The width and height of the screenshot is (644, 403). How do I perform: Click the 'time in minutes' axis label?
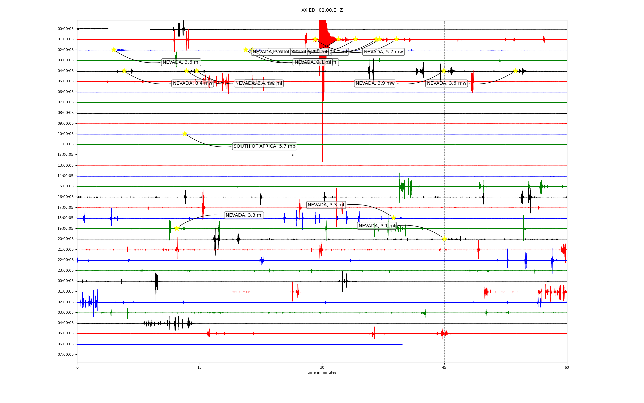(322, 372)
